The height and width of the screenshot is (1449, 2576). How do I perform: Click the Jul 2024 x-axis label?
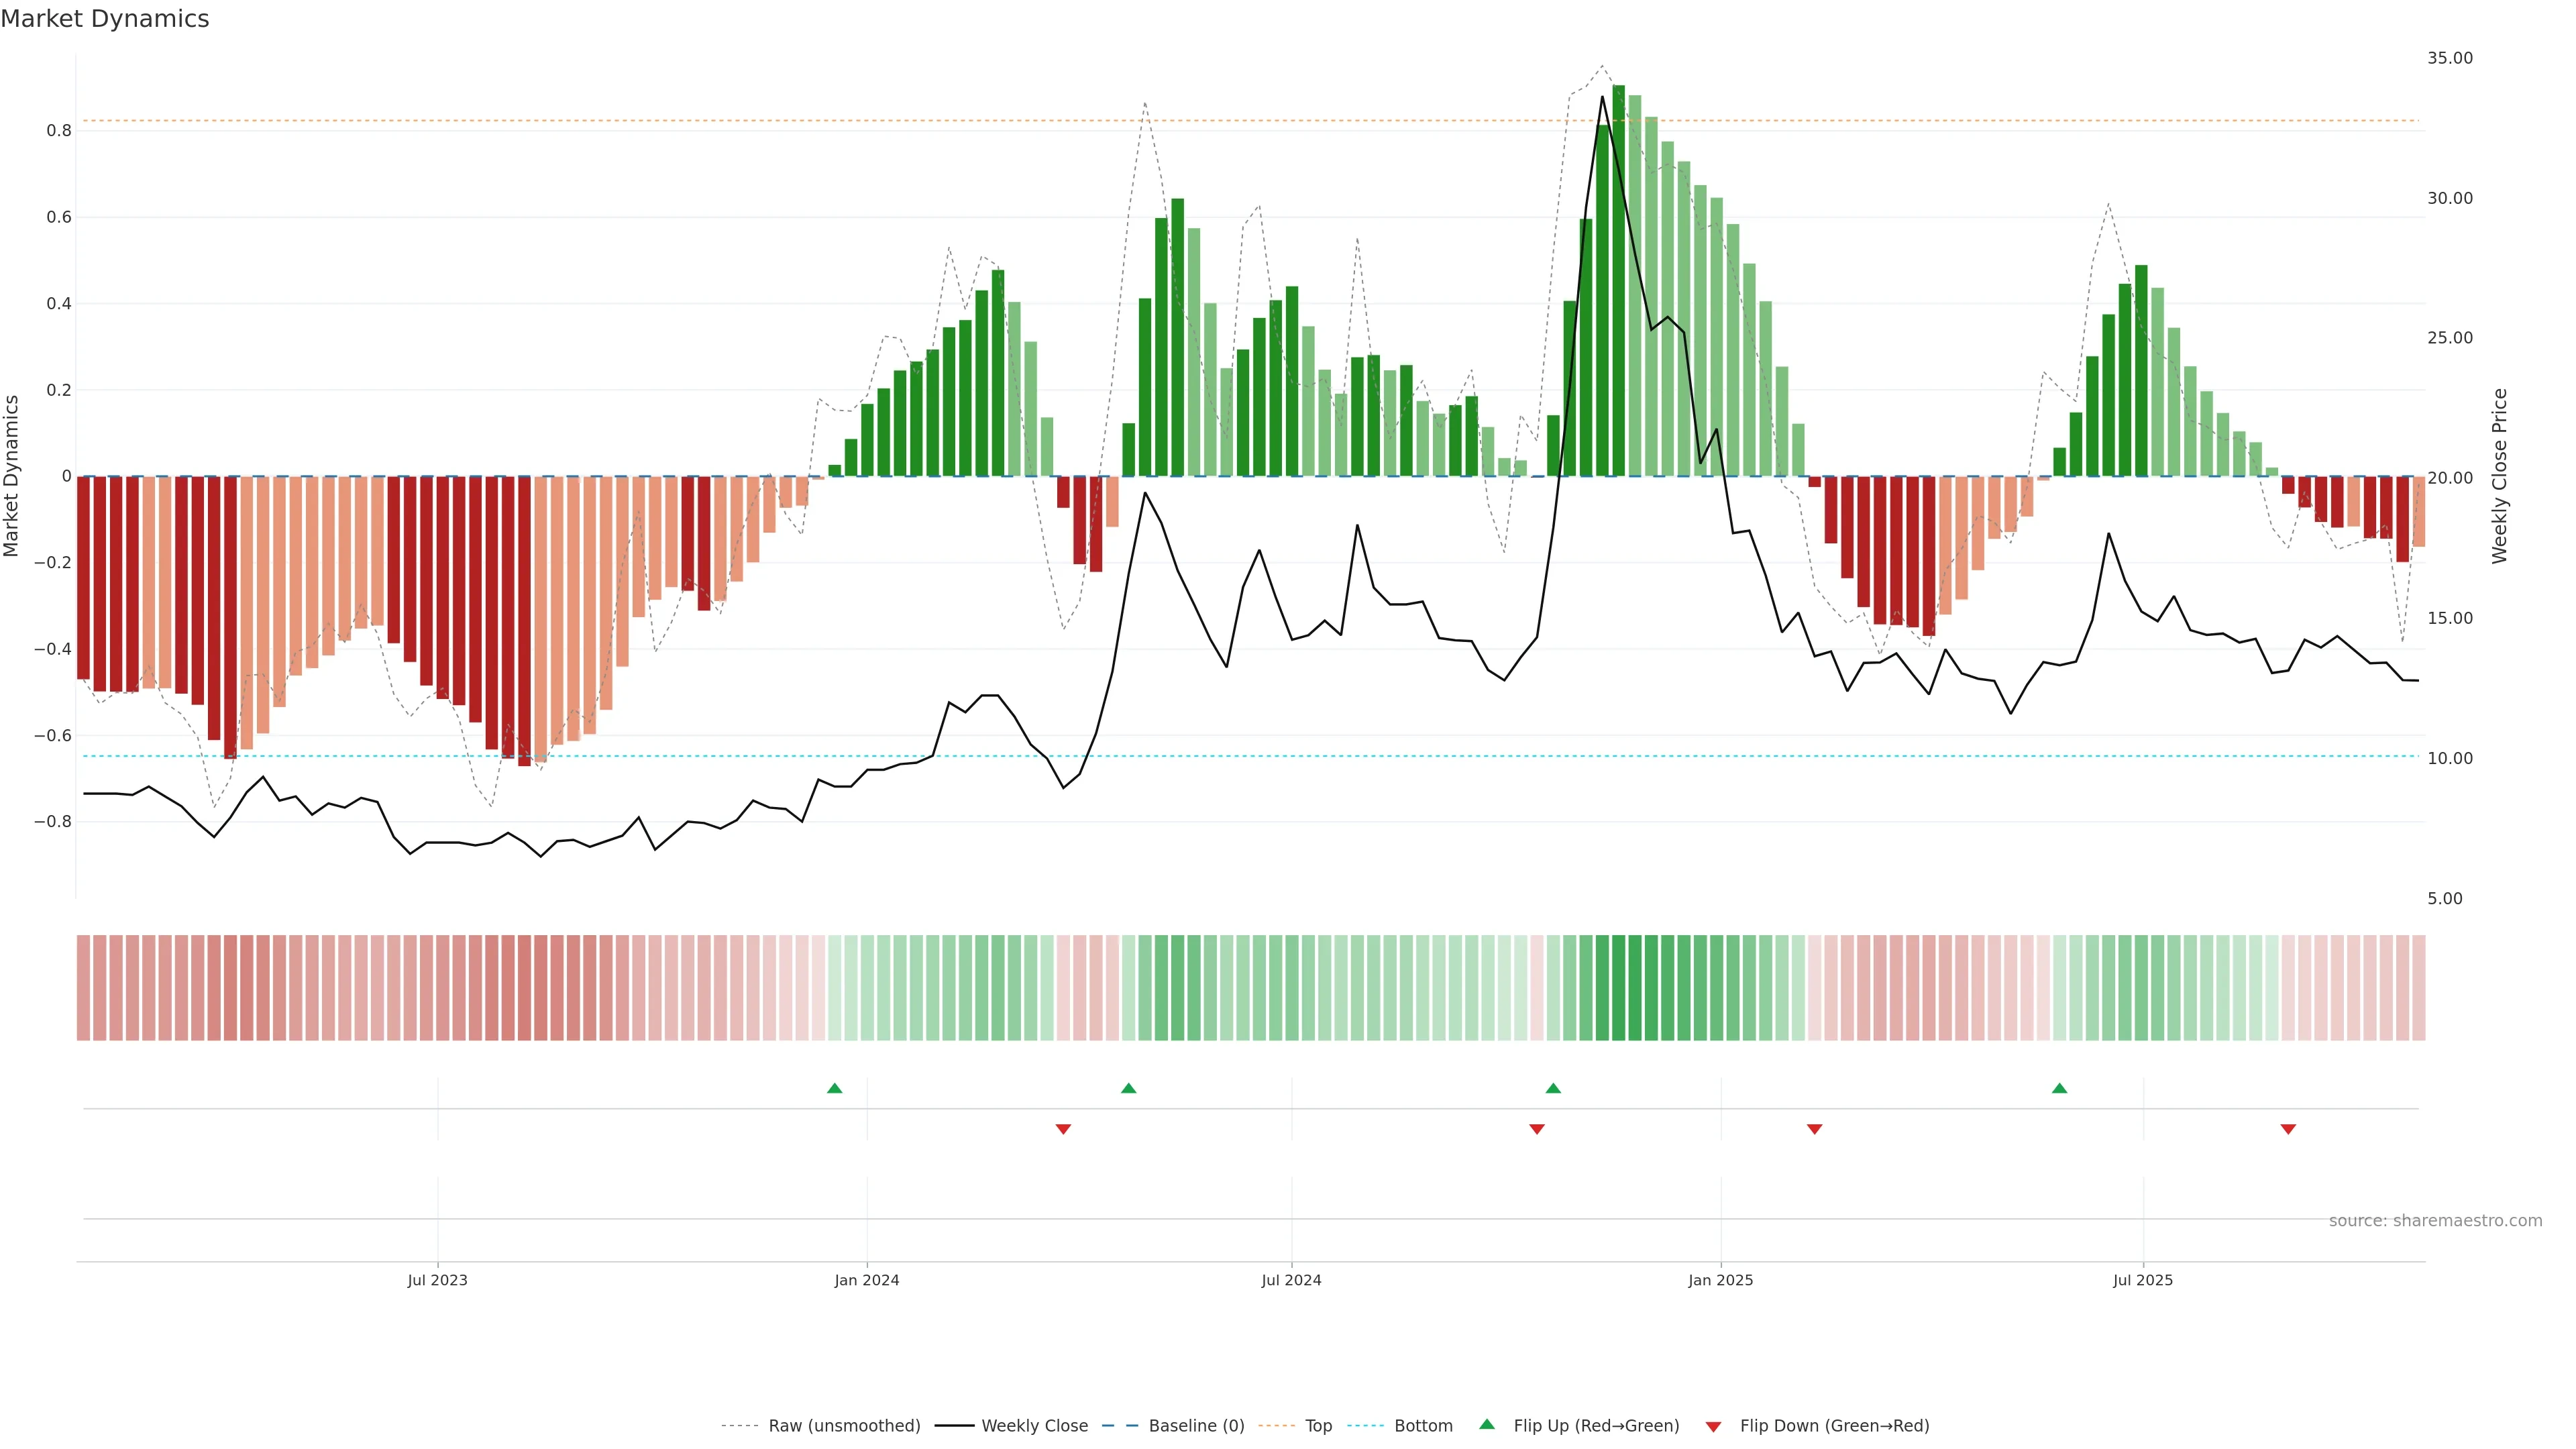tap(1291, 1280)
